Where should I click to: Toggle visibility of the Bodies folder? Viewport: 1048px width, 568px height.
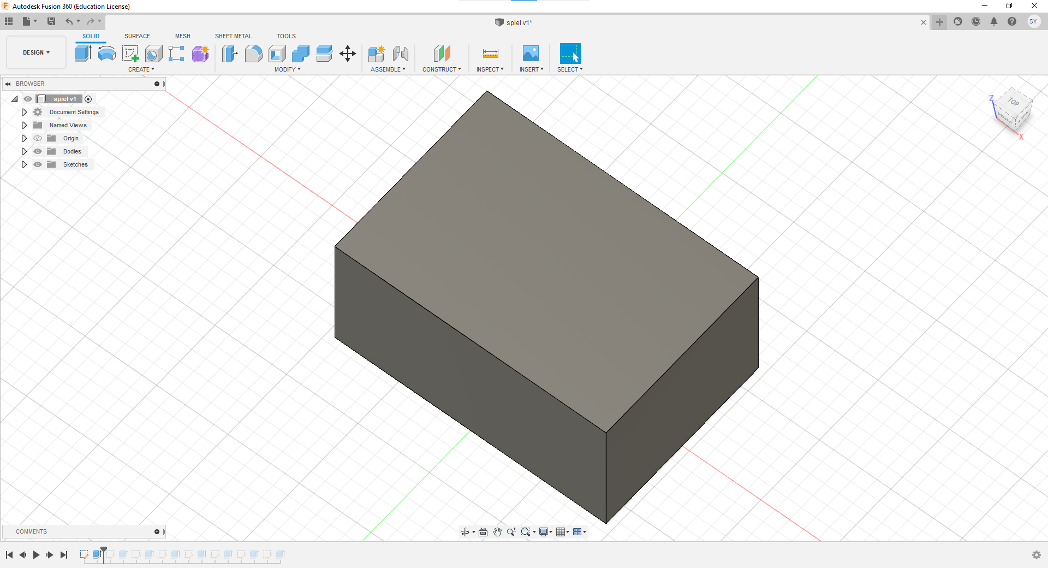click(x=37, y=151)
